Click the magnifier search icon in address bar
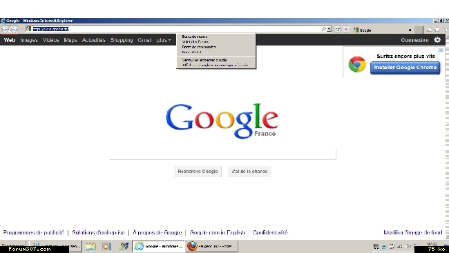Viewport: 449px width, 253px height. pyautogui.click(x=323, y=29)
